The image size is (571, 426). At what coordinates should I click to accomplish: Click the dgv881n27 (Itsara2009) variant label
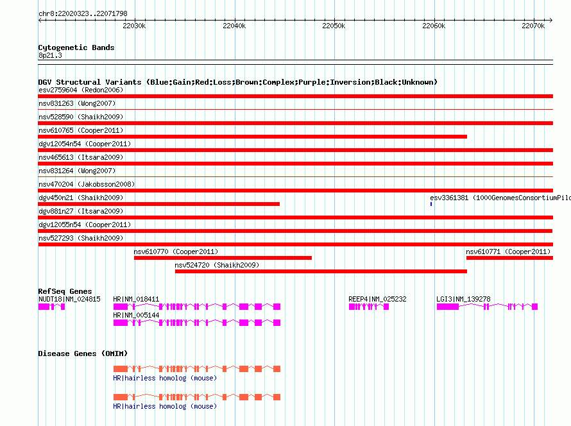(x=81, y=211)
